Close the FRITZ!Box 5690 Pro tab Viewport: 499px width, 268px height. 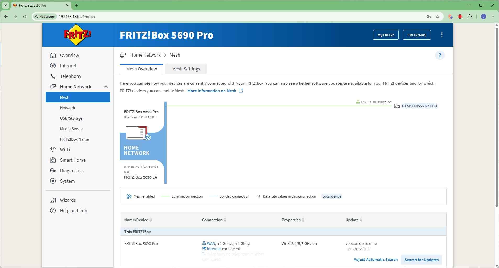click(67, 5)
